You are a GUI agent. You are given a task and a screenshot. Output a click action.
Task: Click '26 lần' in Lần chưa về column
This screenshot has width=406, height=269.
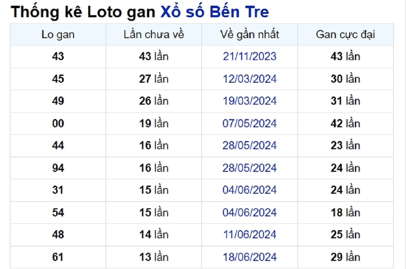(x=154, y=101)
